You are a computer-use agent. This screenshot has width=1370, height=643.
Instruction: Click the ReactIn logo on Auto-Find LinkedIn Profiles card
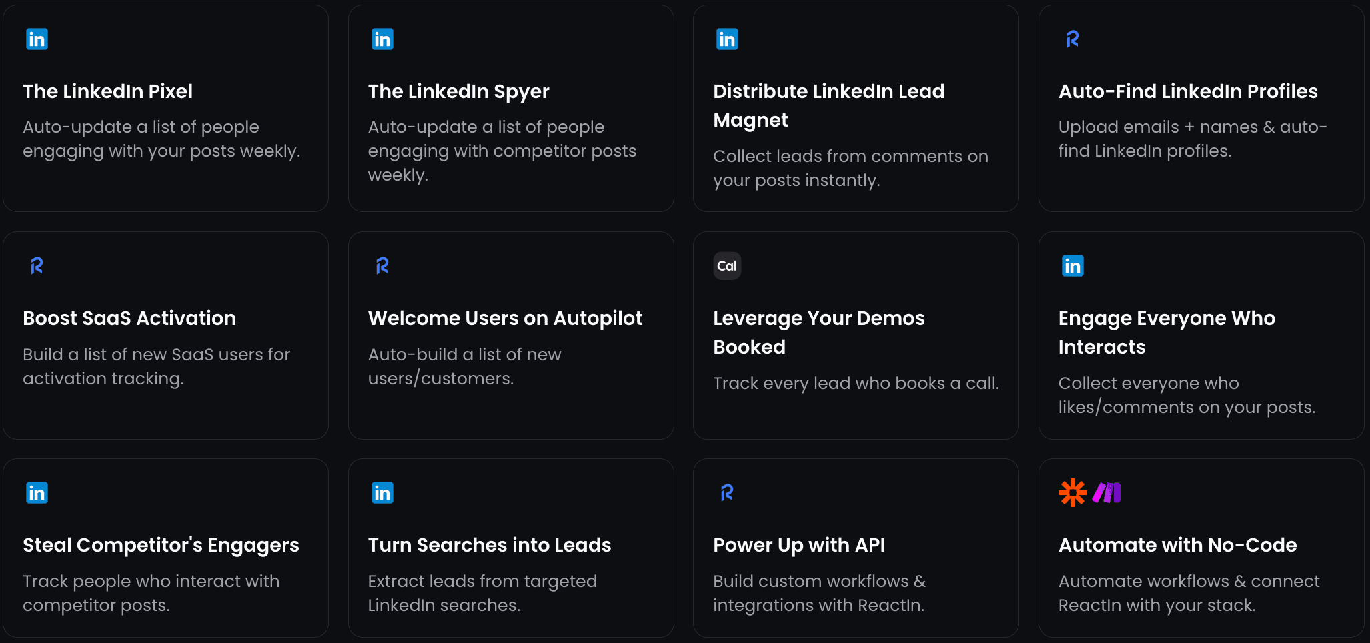click(x=1073, y=39)
